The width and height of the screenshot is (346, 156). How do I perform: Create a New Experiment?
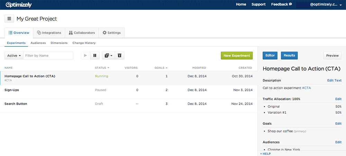point(237,55)
